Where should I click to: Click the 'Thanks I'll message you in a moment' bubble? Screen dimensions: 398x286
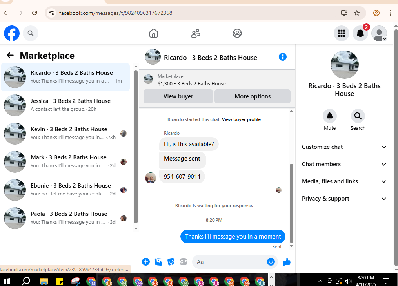[x=233, y=236]
